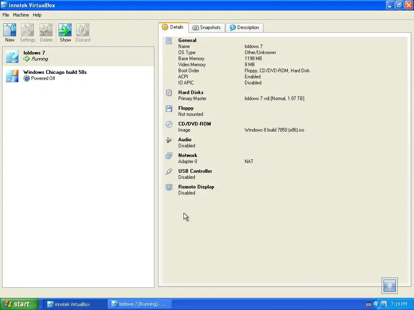This screenshot has height=310, width=414.
Task: Open the File menu
Action: point(6,15)
